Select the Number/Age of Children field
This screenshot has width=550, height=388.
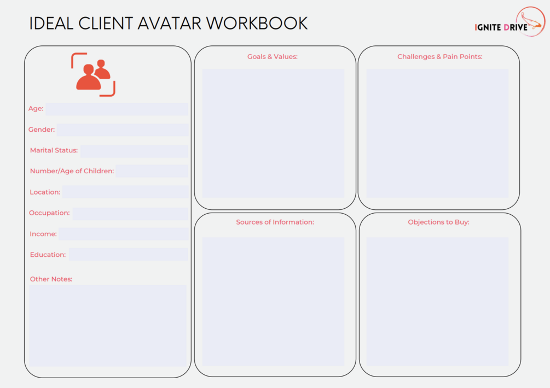[x=152, y=171]
